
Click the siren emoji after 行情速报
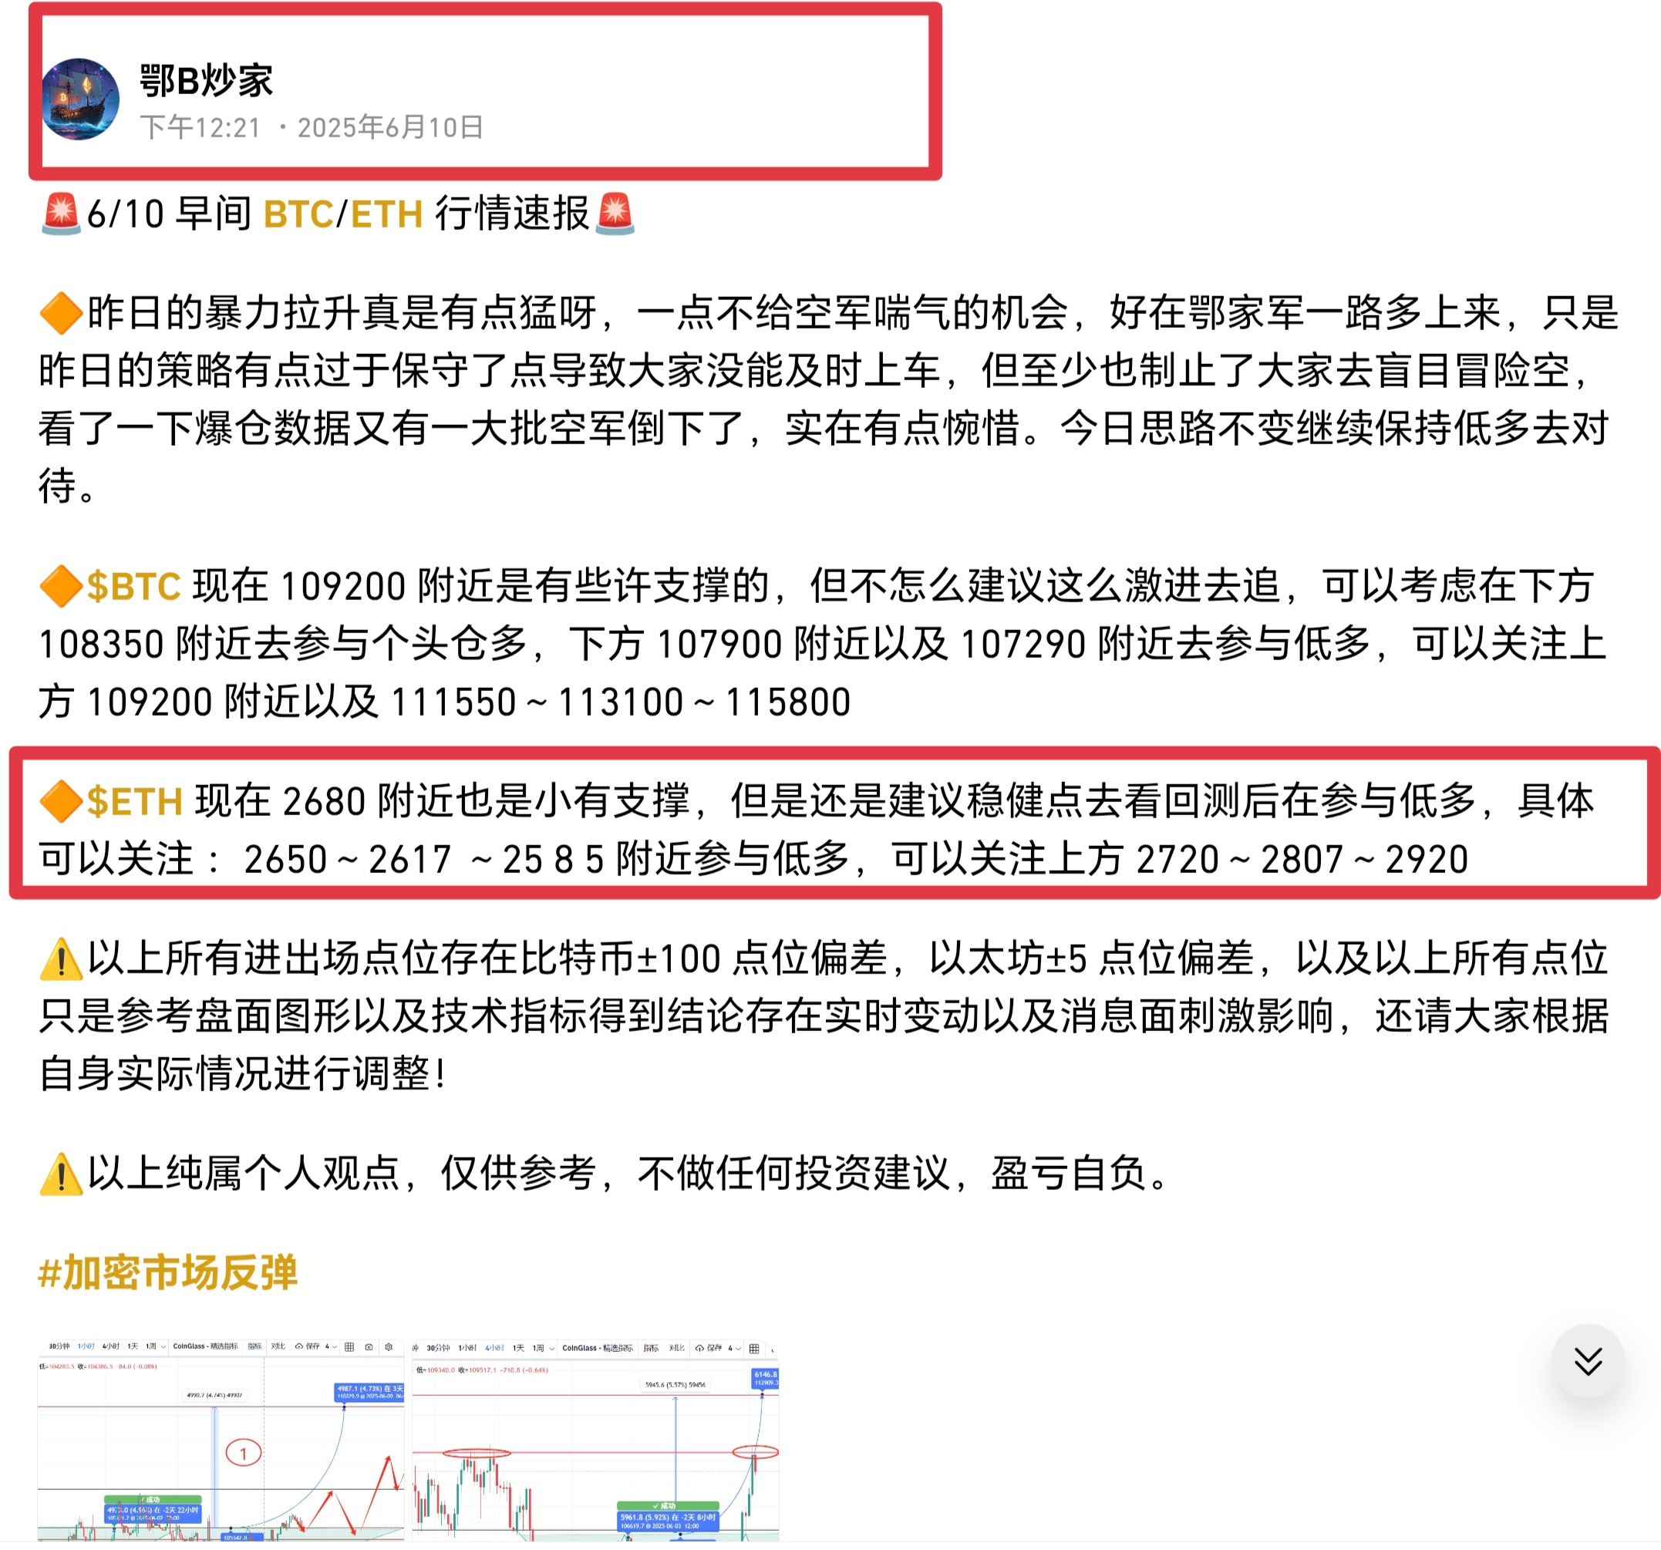pyautogui.click(x=615, y=214)
